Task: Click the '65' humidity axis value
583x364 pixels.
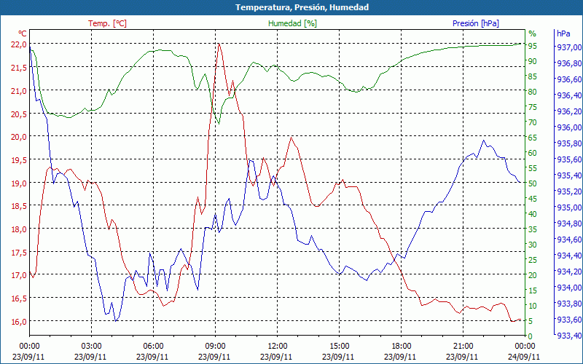Action: pos(532,138)
